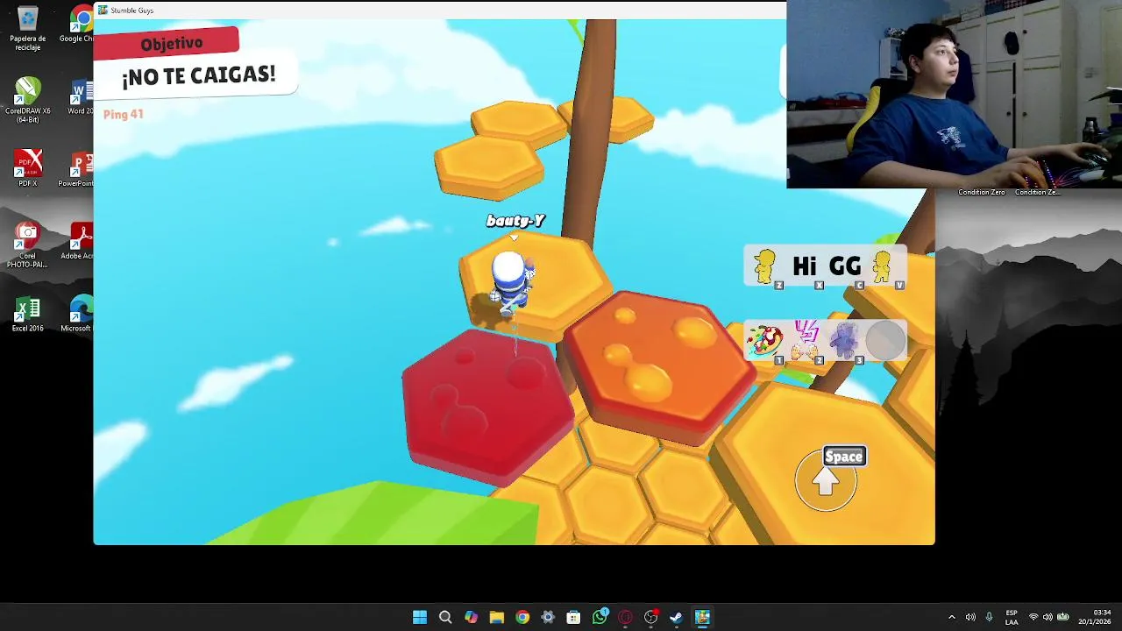Select the Excel 2016 desktop shortcut
Screen dimensions: 1122x631
pos(28,314)
